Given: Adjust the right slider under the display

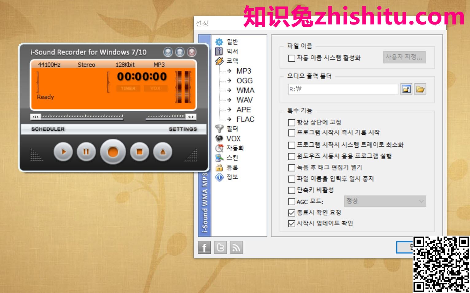Looking at the screenshot, I should pos(171,117).
